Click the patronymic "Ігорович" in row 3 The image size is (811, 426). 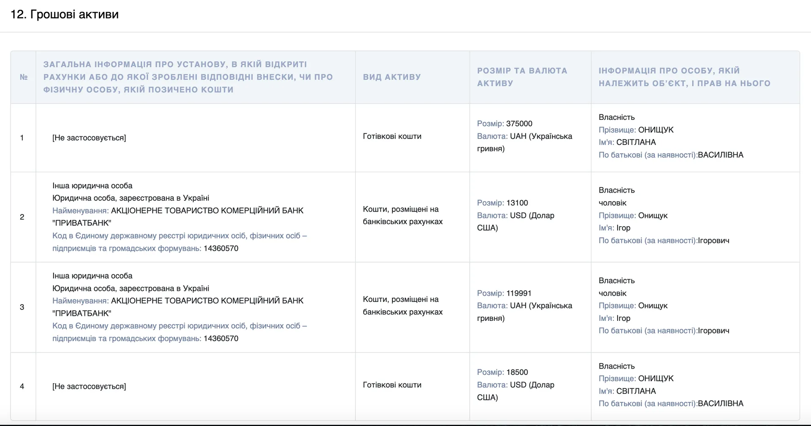point(713,331)
